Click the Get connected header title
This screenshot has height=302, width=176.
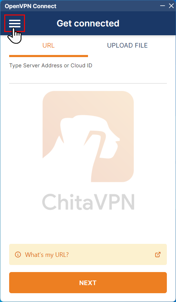[88, 23]
